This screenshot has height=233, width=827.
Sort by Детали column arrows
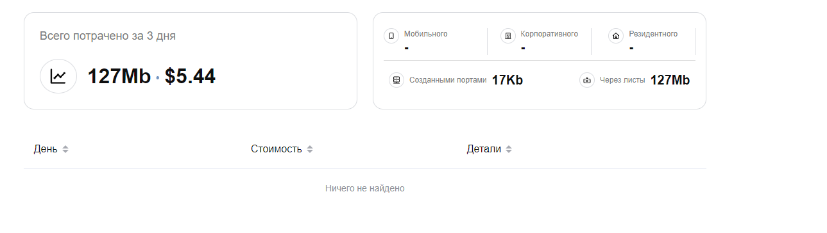click(x=509, y=149)
